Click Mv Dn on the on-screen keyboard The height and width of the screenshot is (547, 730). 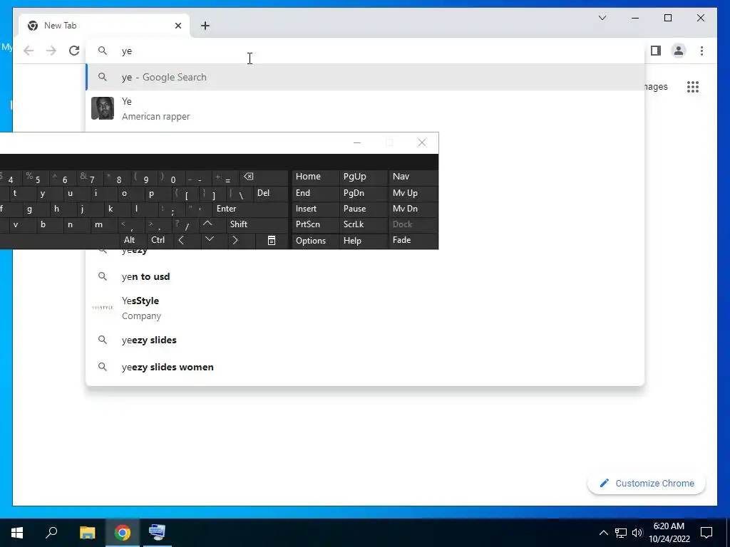[x=413, y=209]
